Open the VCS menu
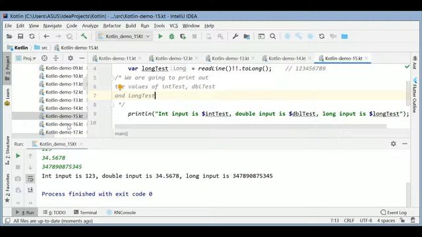 click(173, 26)
